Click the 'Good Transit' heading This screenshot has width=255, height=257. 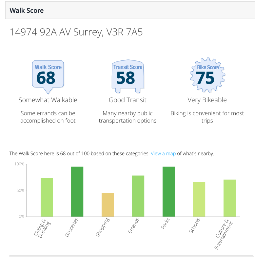click(x=128, y=100)
